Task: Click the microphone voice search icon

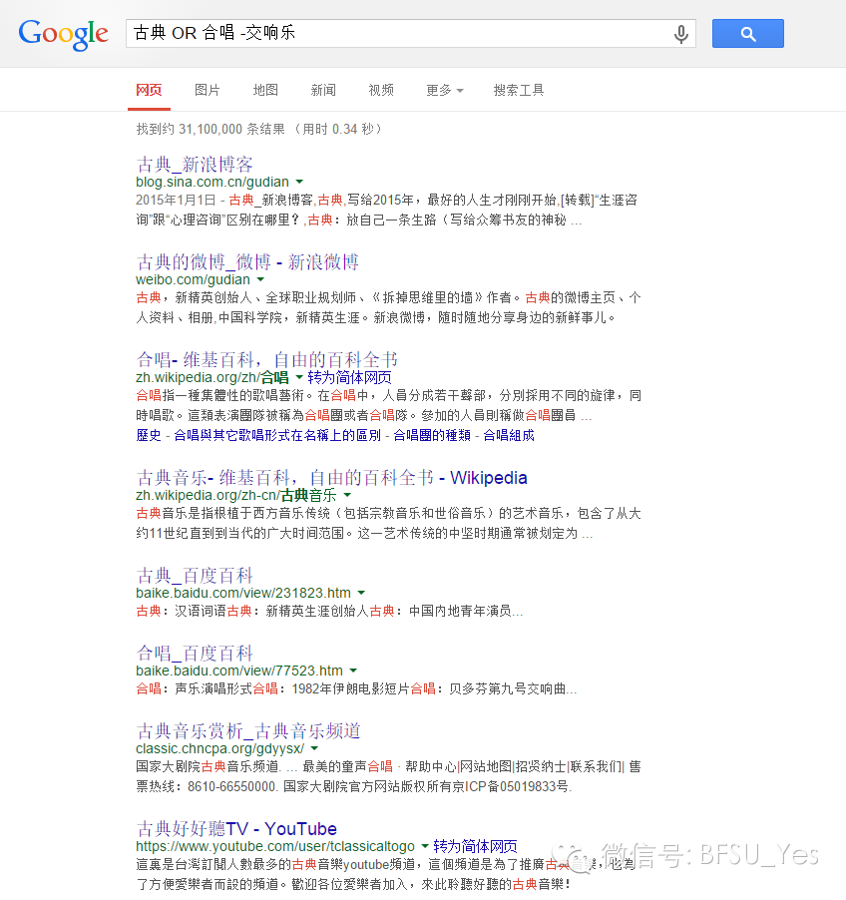Action: pos(680,34)
